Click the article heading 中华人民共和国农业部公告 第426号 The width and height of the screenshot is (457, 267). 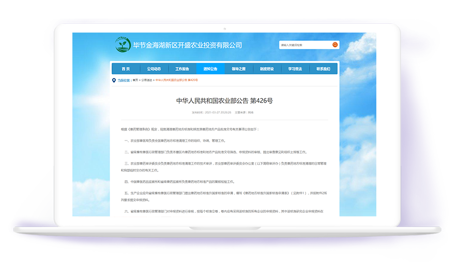coord(224,101)
